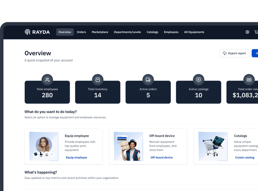
Task: Click the blue plus button top right
Action: (x=255, y=53)
